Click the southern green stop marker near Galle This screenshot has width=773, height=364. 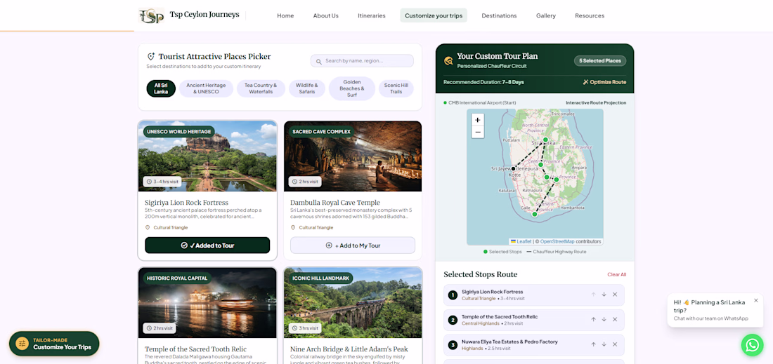[x=534, y=214]
